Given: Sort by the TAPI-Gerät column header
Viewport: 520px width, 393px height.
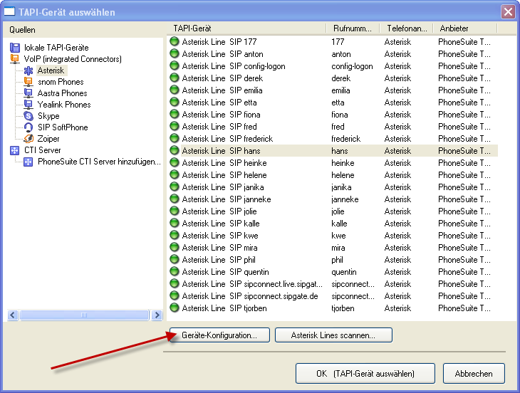Looking at the screenshot, I should (x=247, y=28).
